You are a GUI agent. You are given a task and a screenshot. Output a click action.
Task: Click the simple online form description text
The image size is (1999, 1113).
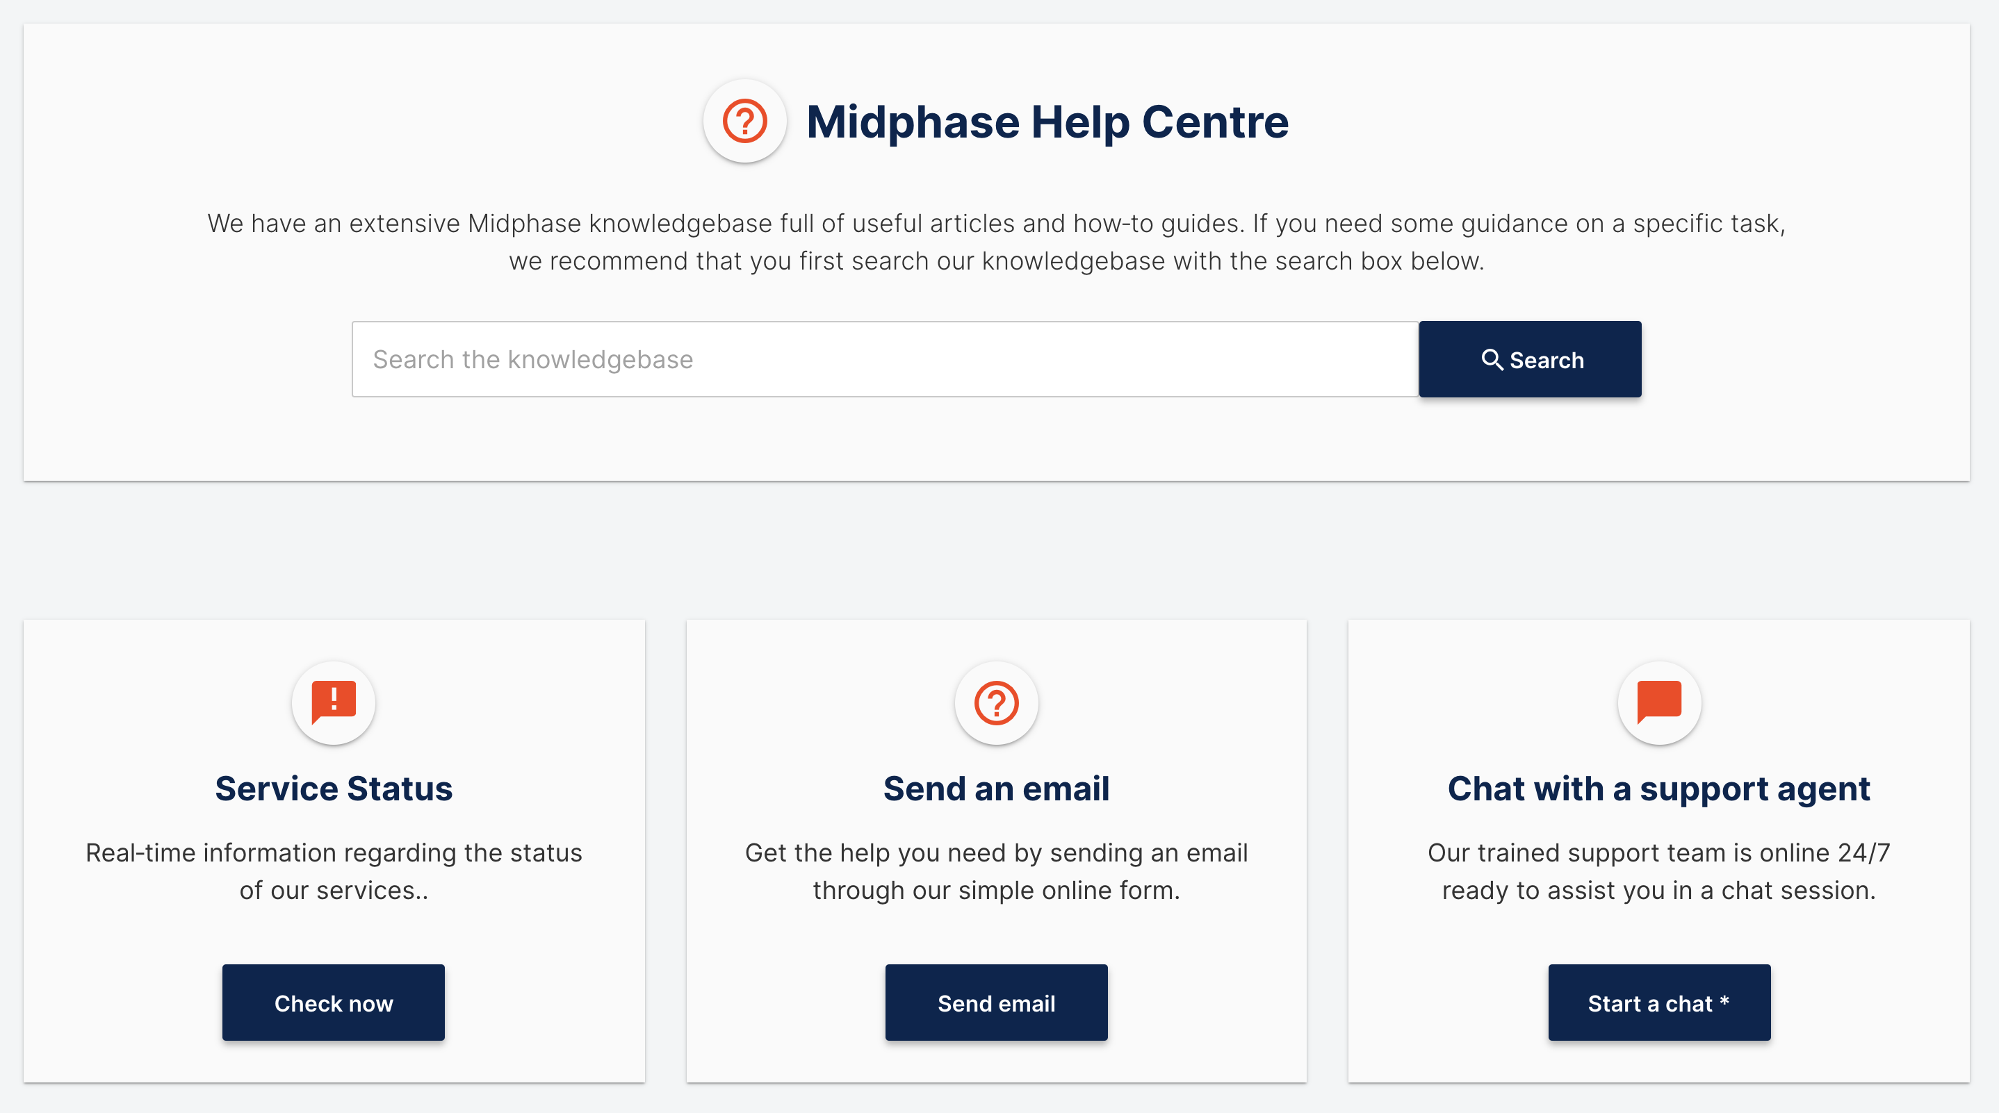coord(997,871)
